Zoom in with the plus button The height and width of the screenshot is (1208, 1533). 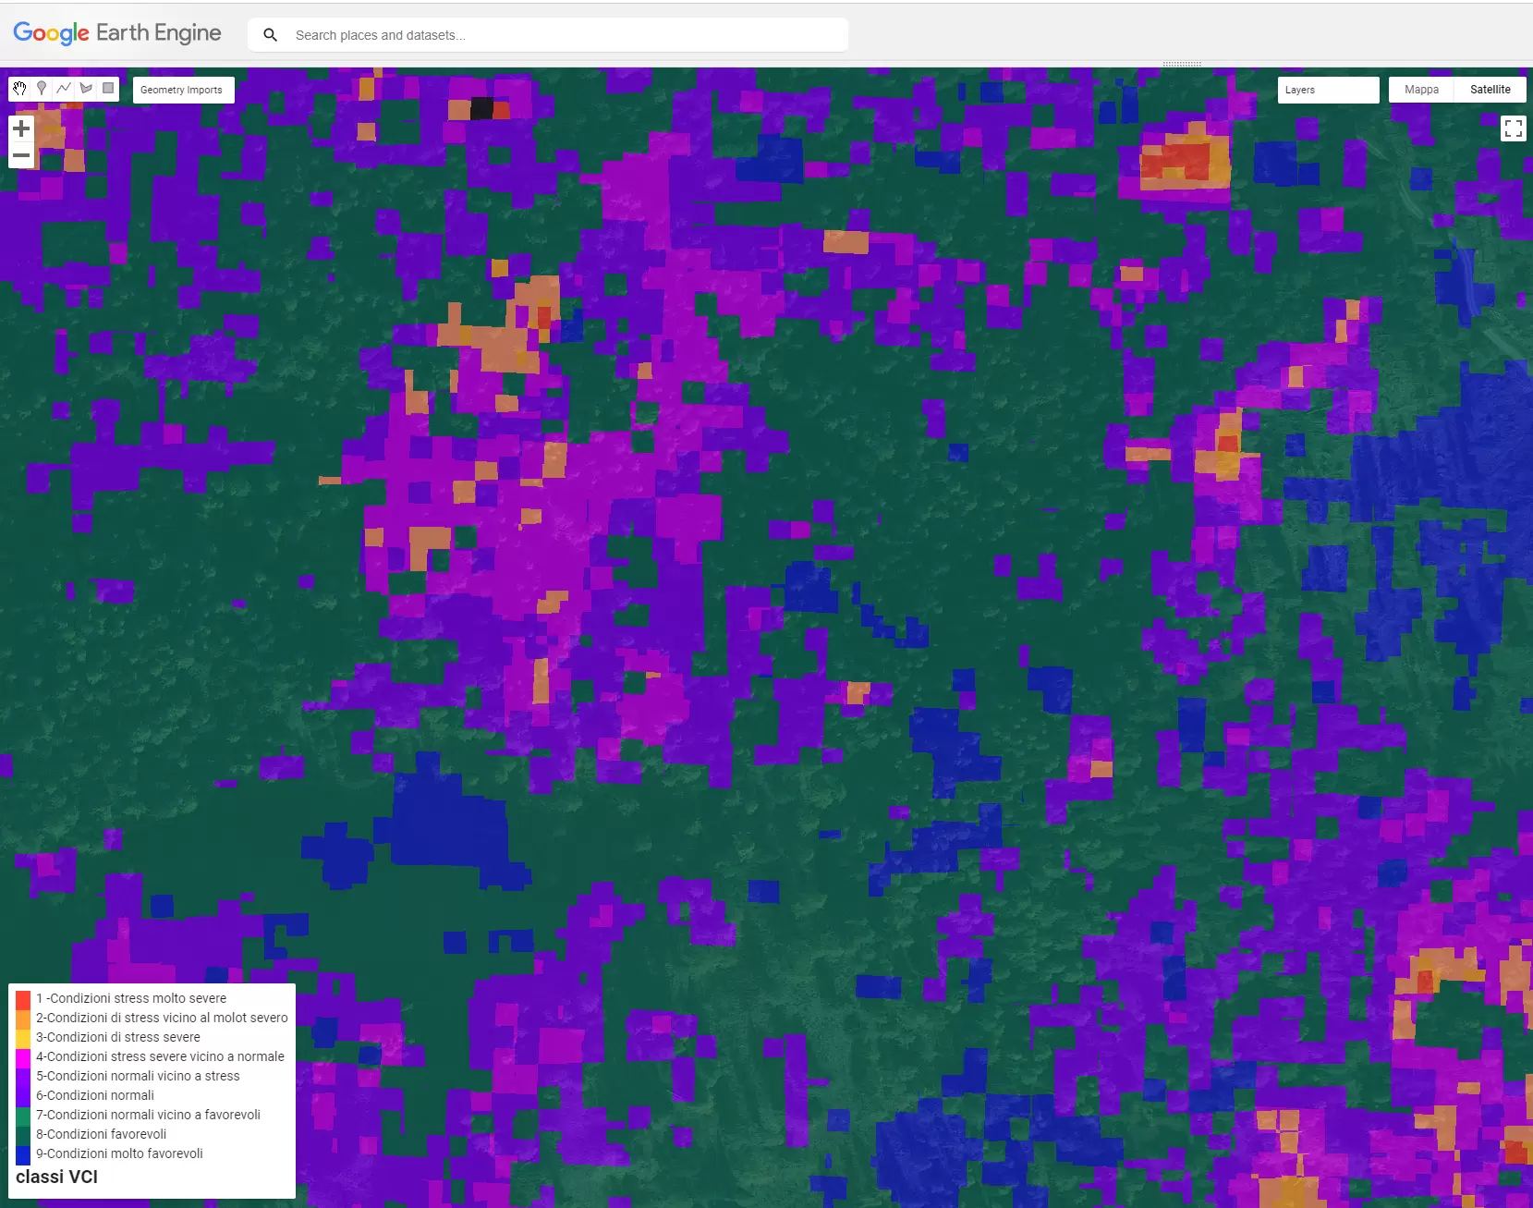click(x=21, y=128)
